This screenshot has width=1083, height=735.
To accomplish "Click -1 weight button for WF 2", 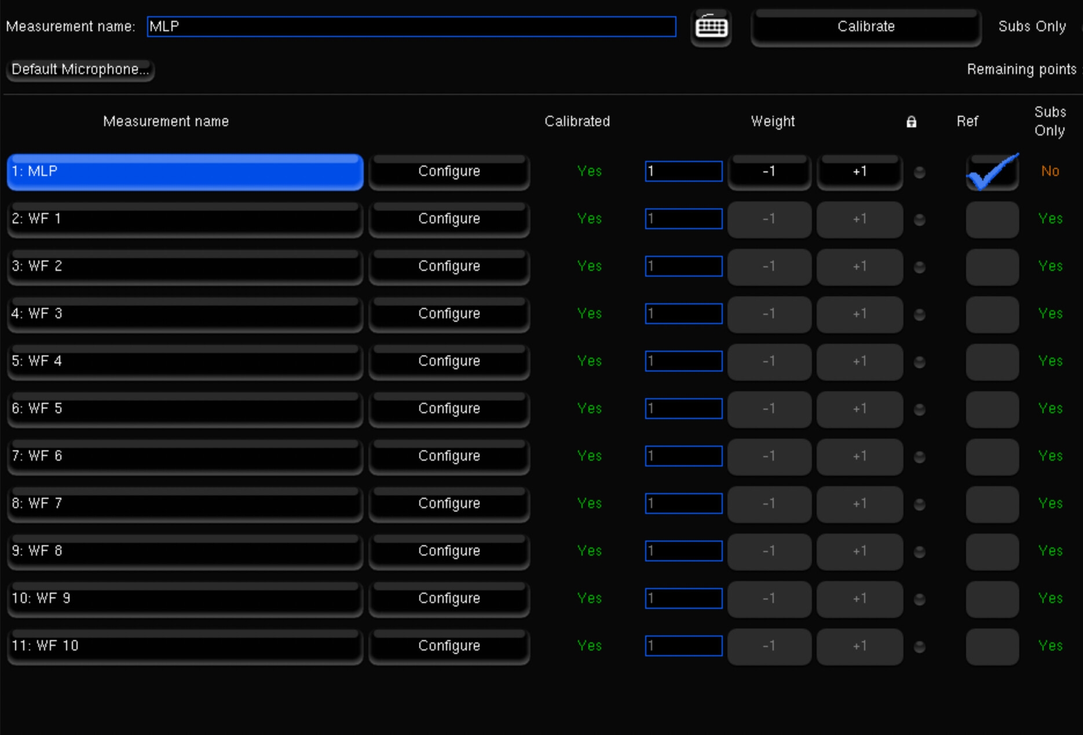I will coord(769,267).
